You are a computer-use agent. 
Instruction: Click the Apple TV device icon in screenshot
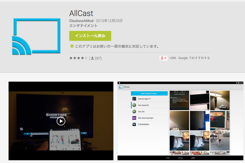134,99
